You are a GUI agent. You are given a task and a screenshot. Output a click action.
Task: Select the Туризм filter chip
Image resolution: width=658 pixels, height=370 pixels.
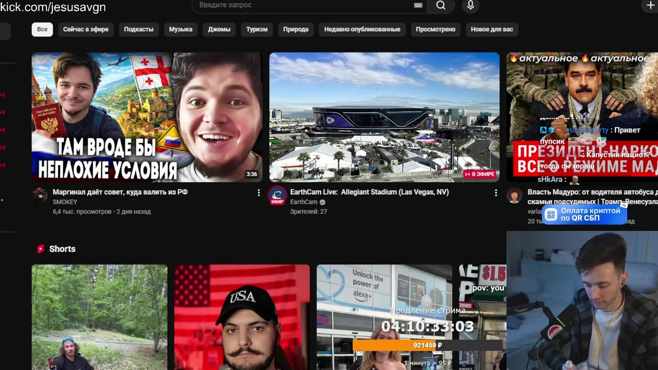click(x=257, y=29)
